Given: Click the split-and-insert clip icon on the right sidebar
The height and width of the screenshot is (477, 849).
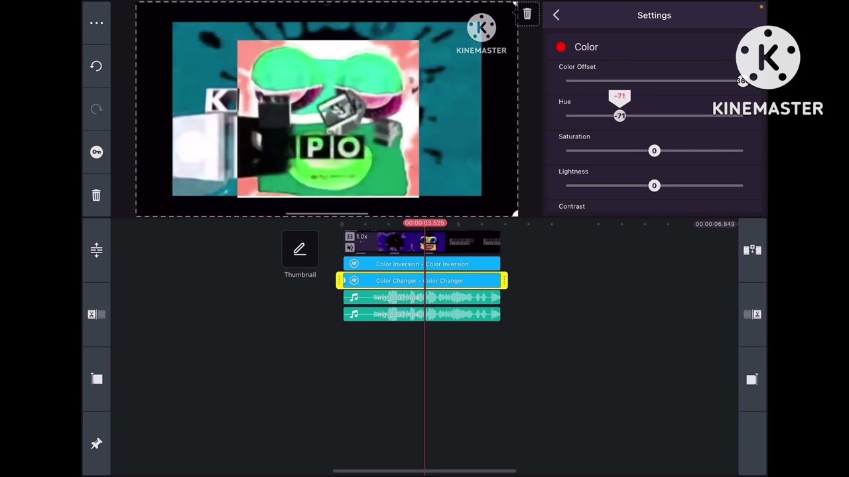Looking at the screenshot, I should pyautogui.click(x=752, y=250).
